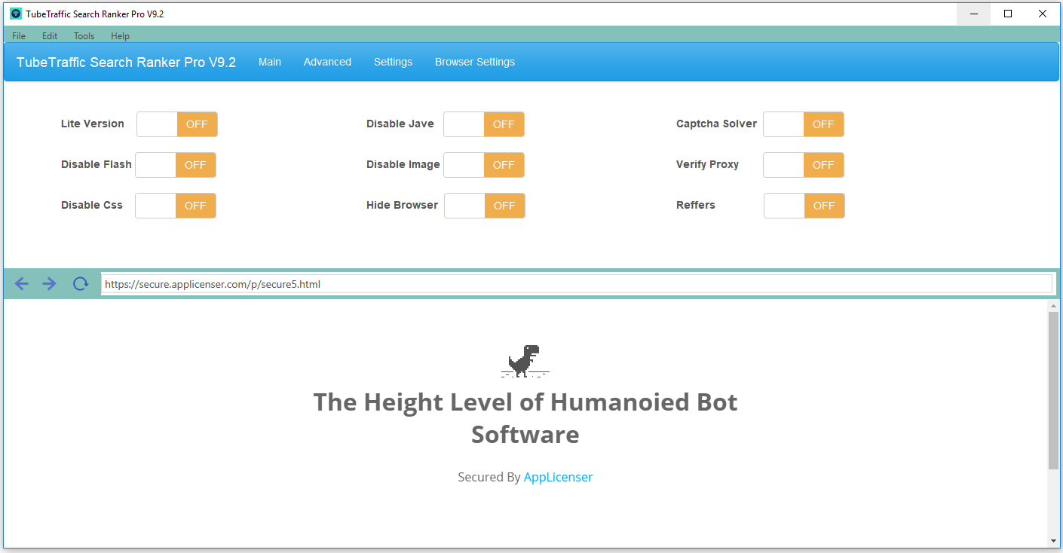Image resolution: width=1063 pixels, height=553 pixels.
Task: Click the browser forward arrow icon
Action: click(50, 283)
